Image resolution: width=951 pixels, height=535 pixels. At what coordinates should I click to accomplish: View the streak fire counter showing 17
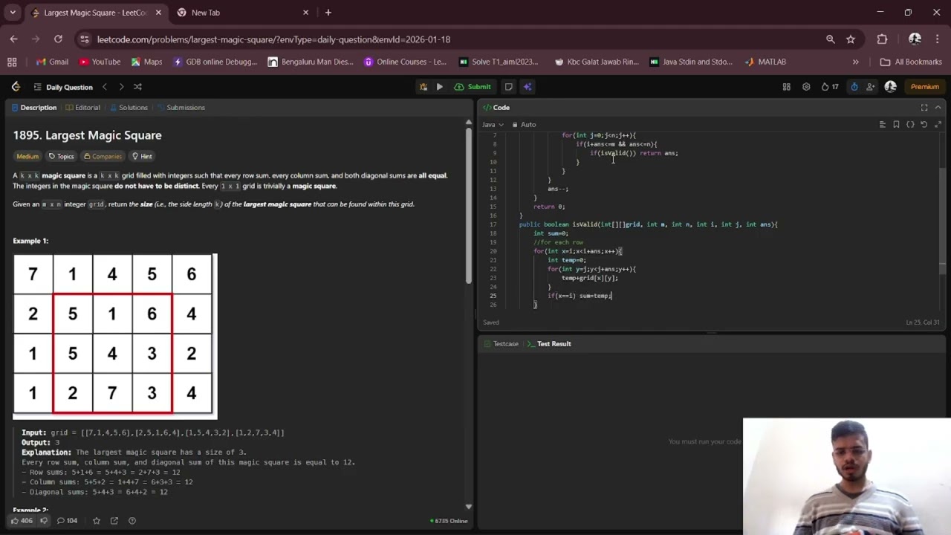point(830,87)
